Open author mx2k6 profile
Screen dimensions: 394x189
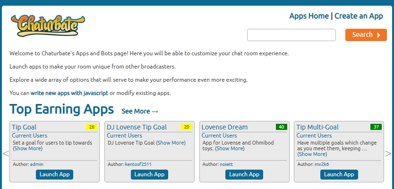[322, 164]
